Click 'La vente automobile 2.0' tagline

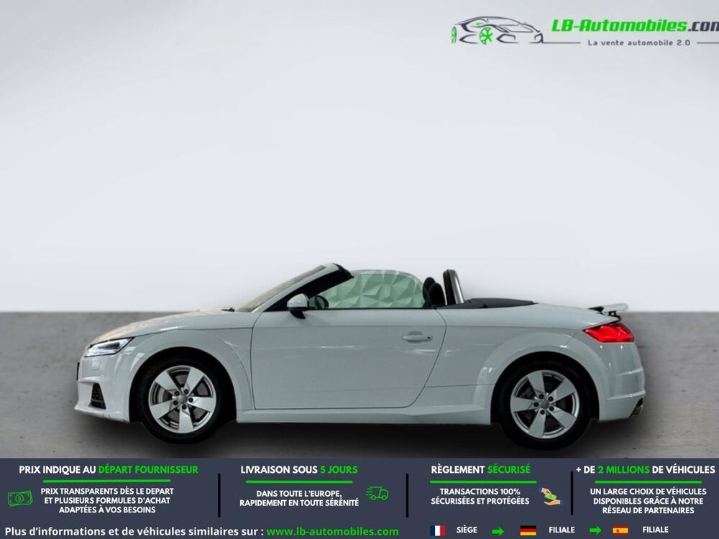[x=638, y=42]
